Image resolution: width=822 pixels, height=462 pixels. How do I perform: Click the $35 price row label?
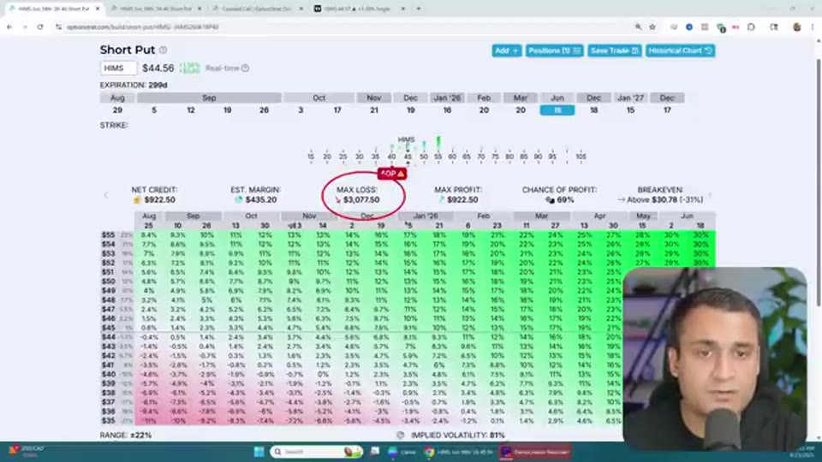(108, 421)
